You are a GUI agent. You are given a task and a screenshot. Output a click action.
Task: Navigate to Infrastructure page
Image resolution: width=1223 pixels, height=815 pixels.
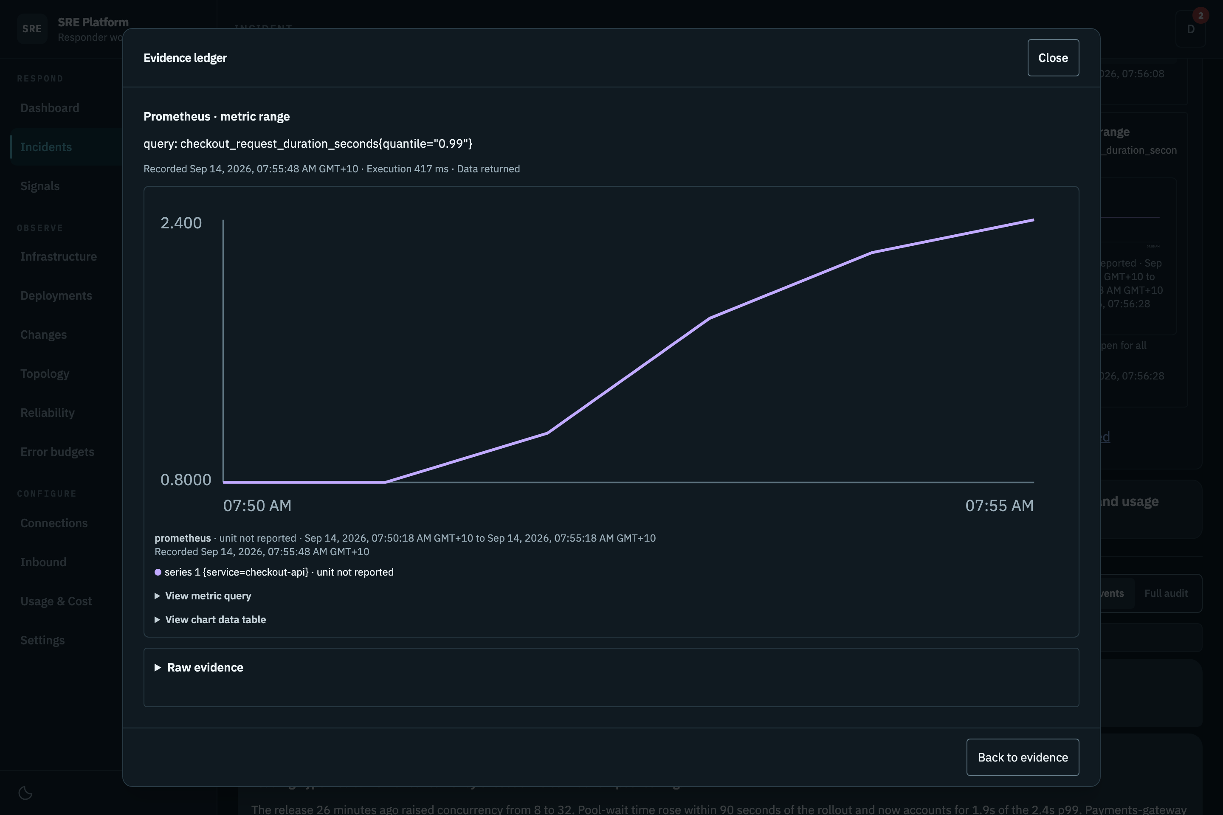pyautogui.click(x=59, y=257)
